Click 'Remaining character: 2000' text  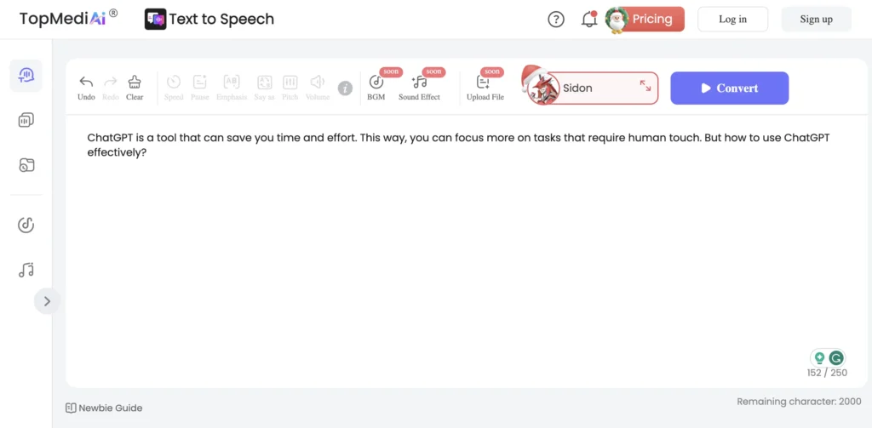click(x=799, y=402)
